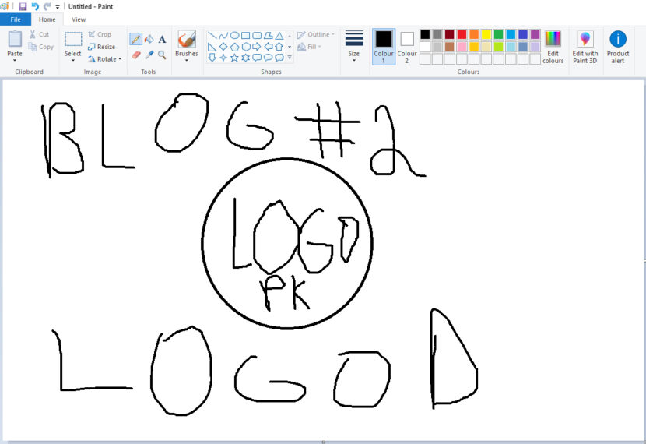Choose the Rounded rectangle shape
646x444 pixels.
click(257, 36)
